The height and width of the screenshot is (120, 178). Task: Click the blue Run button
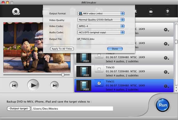coord(163,105)
